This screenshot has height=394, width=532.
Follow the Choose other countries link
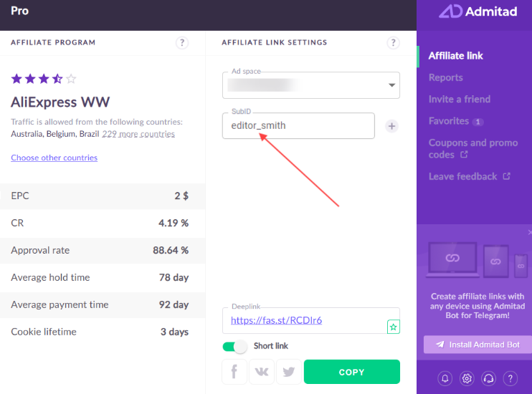click(x=54, y=158)
